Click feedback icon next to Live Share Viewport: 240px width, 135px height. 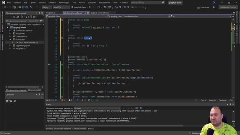(214, 7)
